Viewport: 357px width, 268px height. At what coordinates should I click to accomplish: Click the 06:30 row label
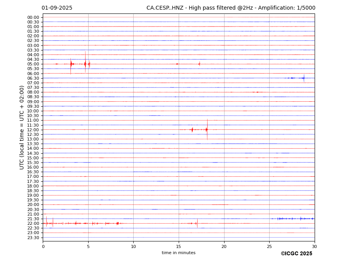click(33, 78)
